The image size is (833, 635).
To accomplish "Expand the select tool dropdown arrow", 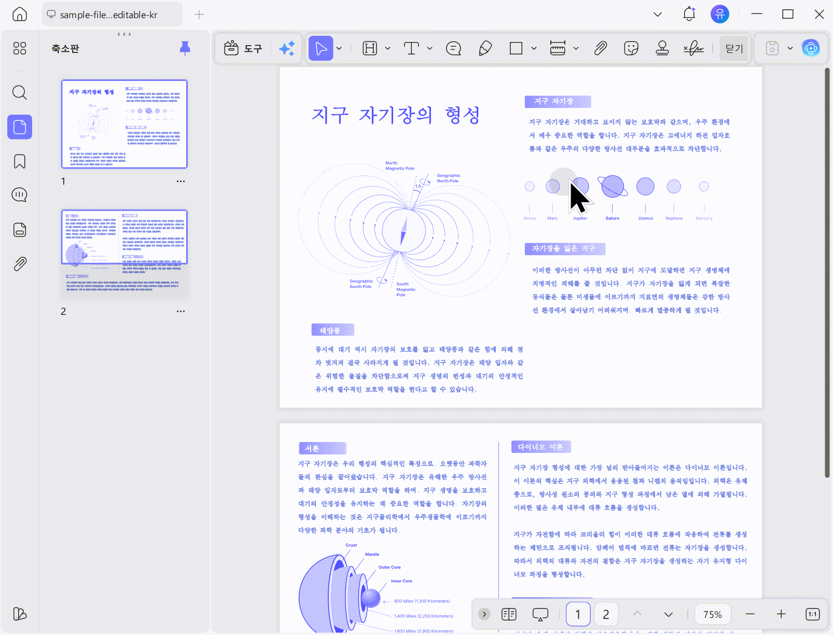I will [x=339, y=48].
